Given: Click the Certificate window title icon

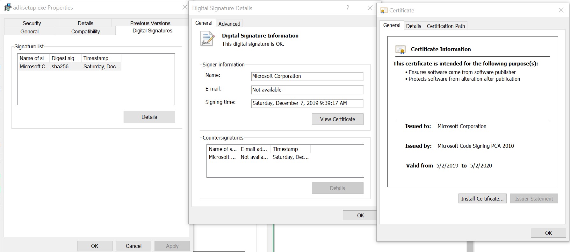Looking at the screenshot, I should (384, 10).
